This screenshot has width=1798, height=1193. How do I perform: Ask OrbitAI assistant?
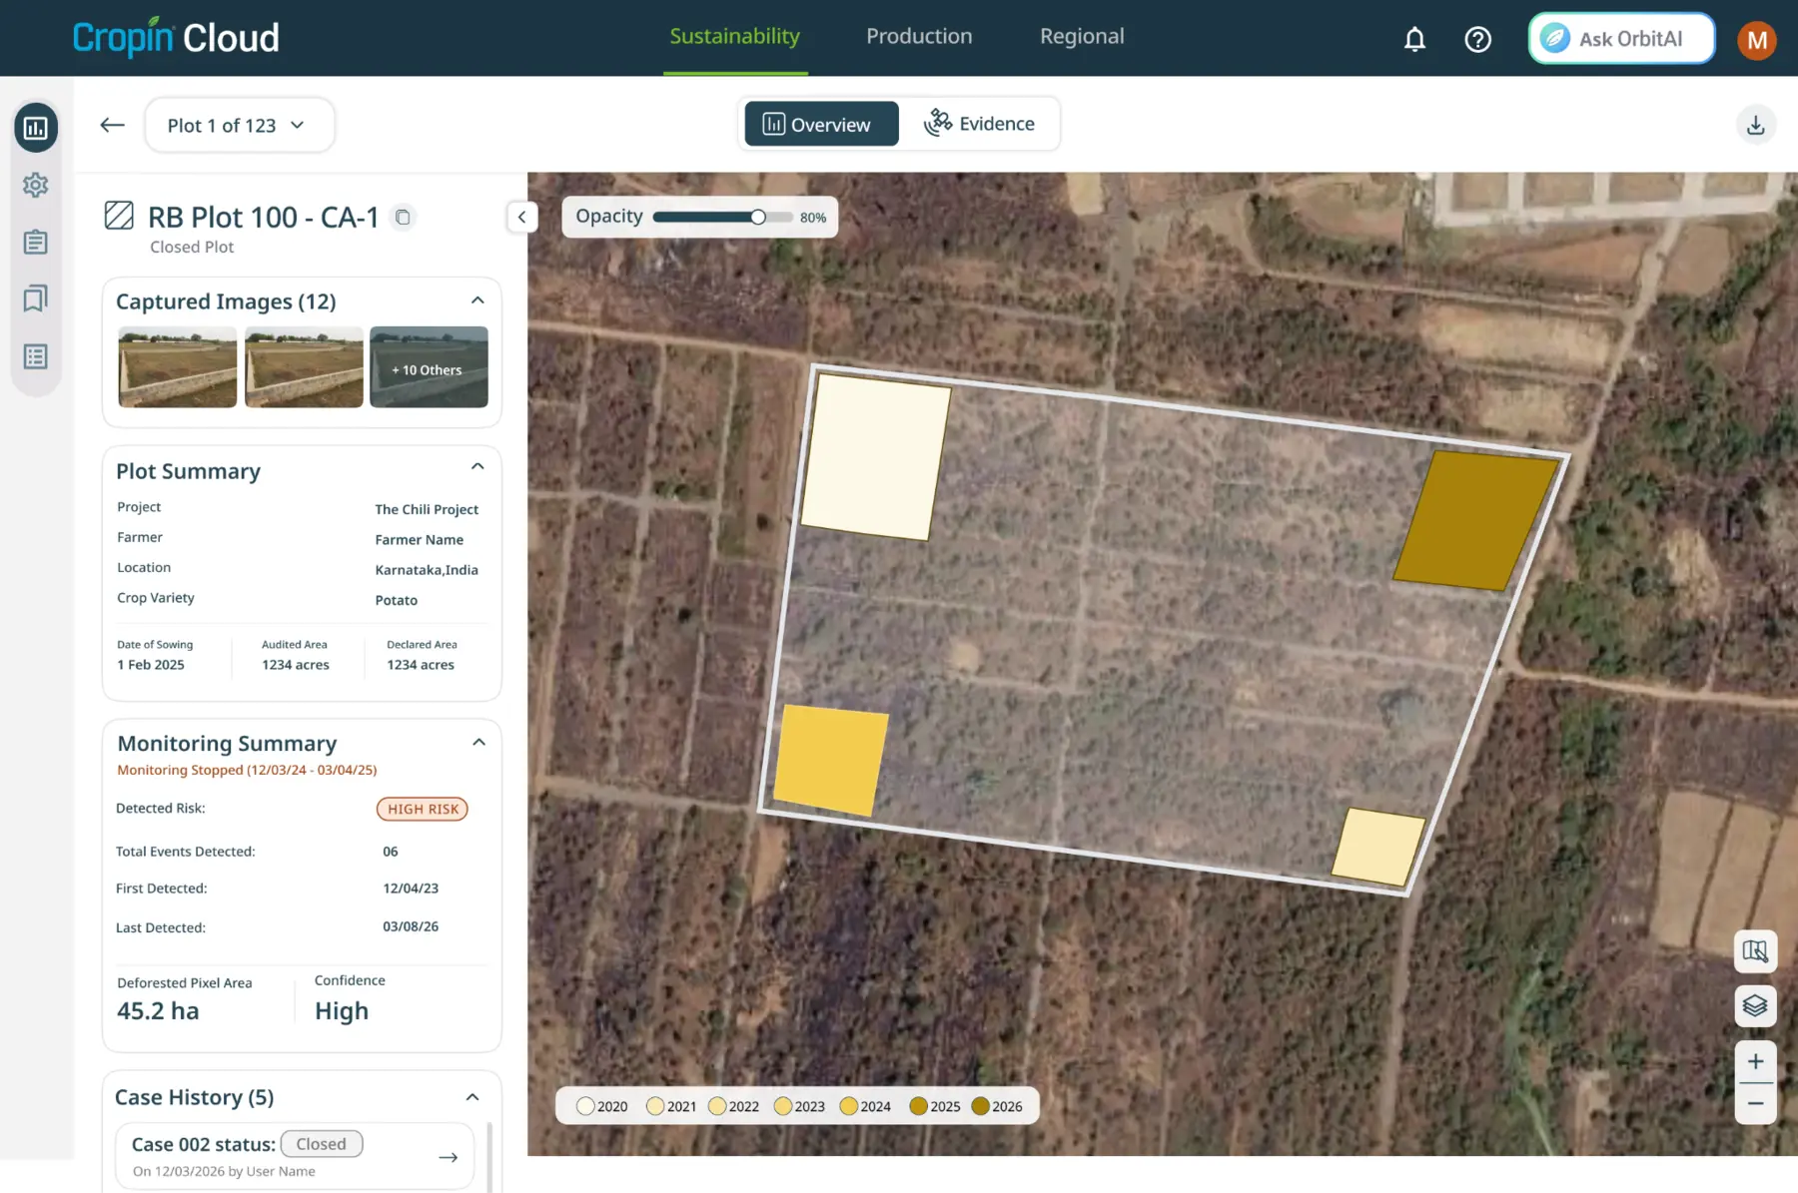(x=1620, y=39)
